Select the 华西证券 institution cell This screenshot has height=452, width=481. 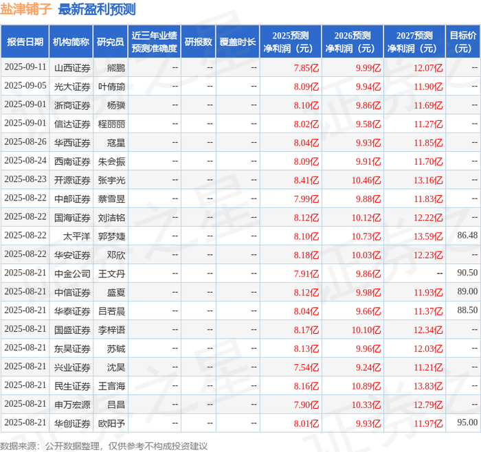pos(72,143)
